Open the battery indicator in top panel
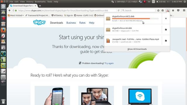This screenshot has width=187, height=105. click(x=161, y=2)
